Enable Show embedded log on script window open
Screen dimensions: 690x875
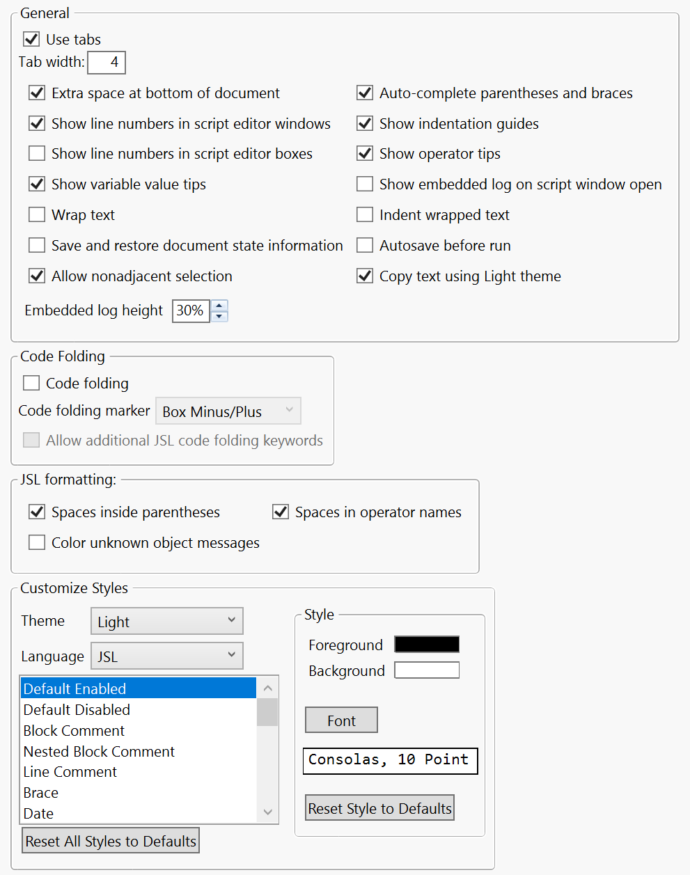[364, 184]
